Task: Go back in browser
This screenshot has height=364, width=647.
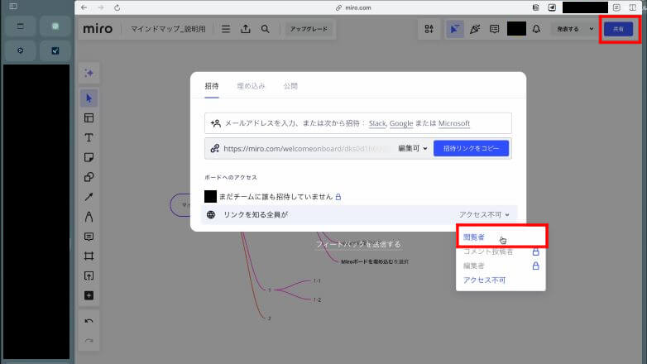Action: pos(84,7)
